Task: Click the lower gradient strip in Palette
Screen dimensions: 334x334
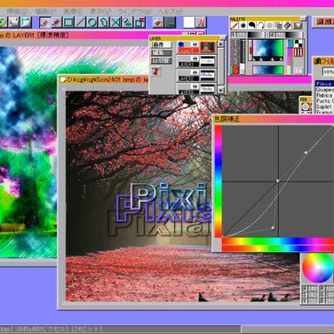Action: 268,69
